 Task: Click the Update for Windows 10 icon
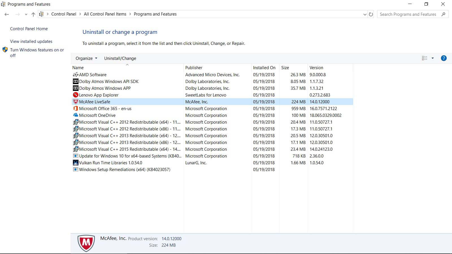(76, 156)
